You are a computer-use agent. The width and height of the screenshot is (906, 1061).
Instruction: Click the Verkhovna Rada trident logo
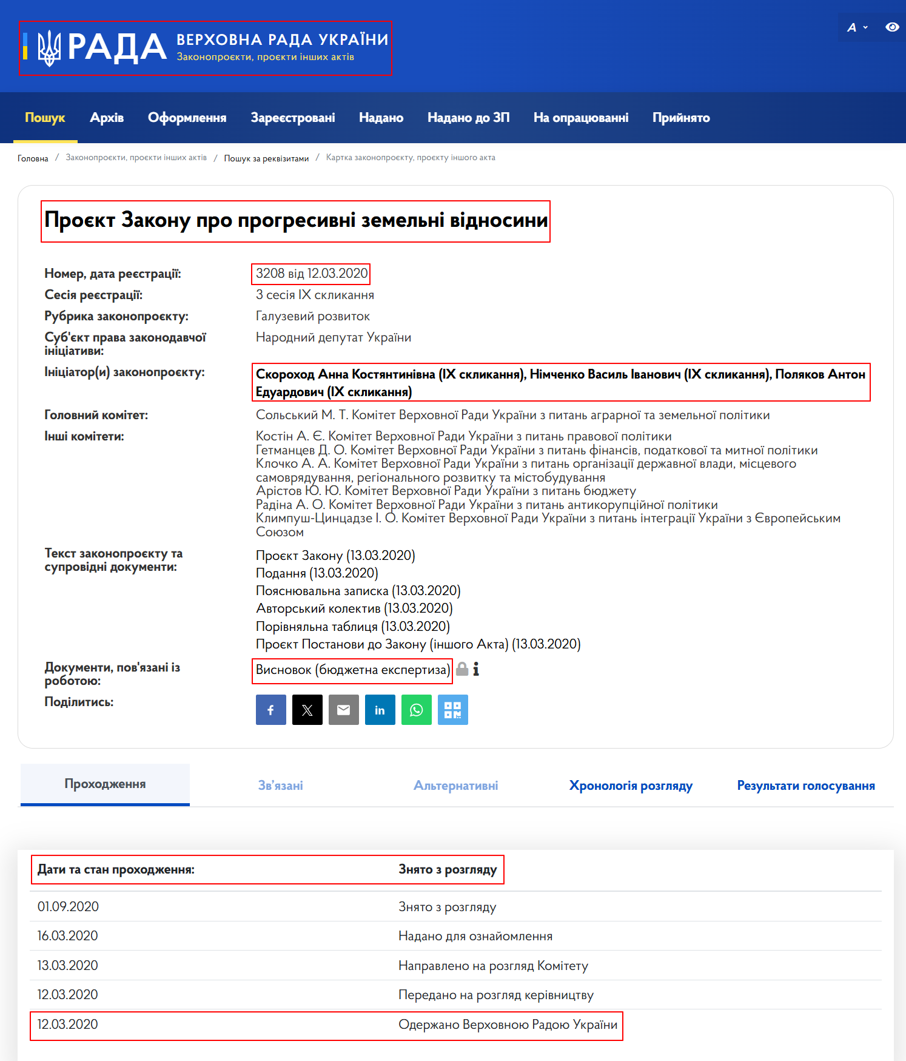click(49, 48)
